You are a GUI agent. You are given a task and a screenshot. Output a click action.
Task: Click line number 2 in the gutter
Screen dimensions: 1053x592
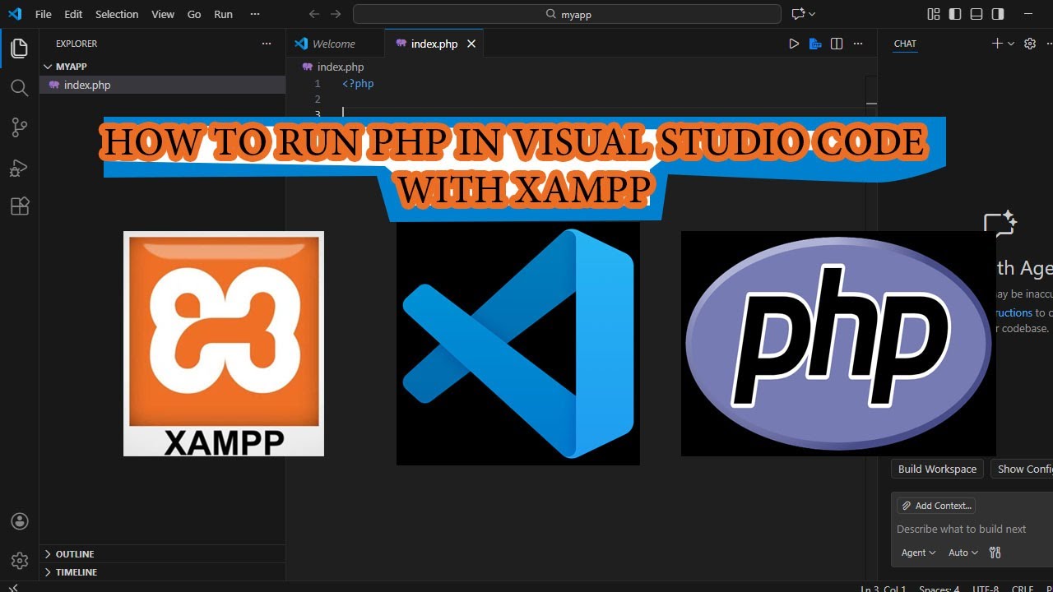pyautogui.click(x=317, y=99)
